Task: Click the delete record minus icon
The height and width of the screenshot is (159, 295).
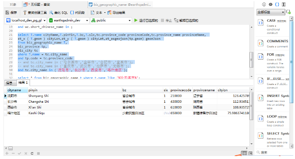Action: coord(13,154)
